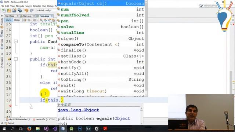Click the New Project toolbar icon

tap(9, 11)
